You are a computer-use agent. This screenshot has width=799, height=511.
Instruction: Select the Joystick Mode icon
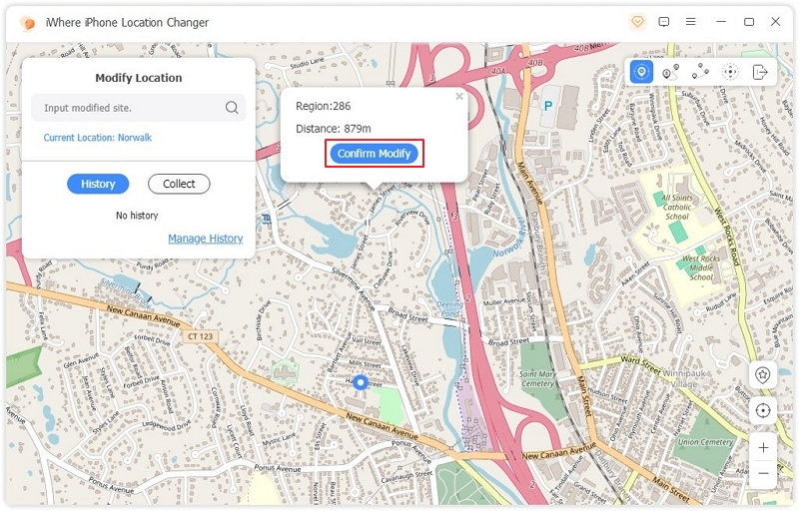pos(730,72)
